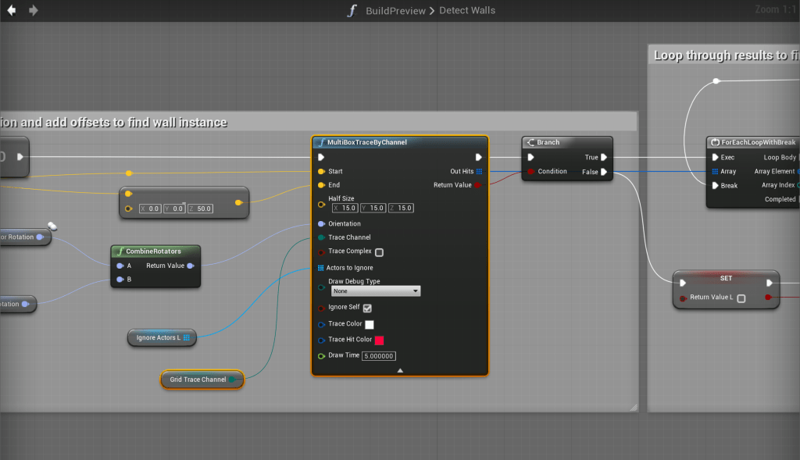Click the Grid Trace Channel output pin
This screenshot has height=460, width=800.
pyautogui.click(x=232, y=380)
